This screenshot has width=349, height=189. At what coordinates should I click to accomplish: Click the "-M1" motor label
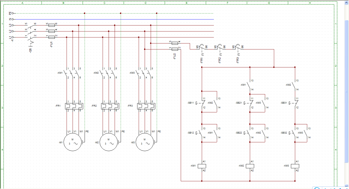61,142
